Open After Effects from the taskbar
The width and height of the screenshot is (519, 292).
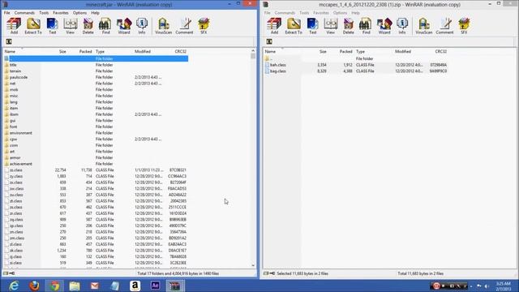pos(155,286)
